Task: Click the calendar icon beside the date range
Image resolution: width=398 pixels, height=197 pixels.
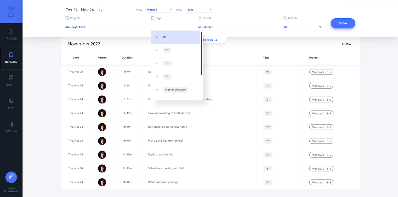Action: 101,10
